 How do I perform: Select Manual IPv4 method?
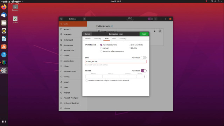tap(104, 48)
